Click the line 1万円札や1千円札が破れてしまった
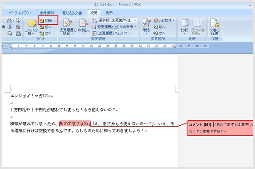 pyautogui.click(x=63, y=110)
